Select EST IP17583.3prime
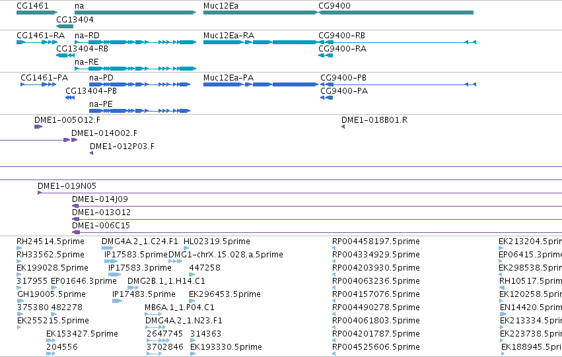The image size is (562, 357). [x=140, y=268]
